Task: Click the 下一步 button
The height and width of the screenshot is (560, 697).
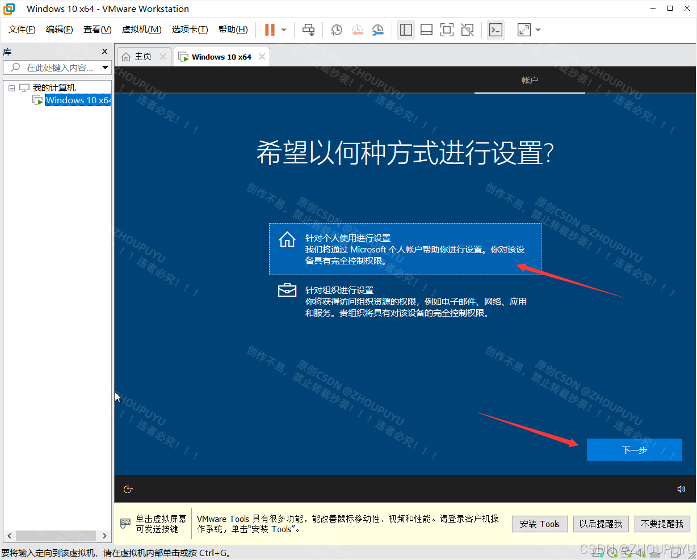Action: (635, 450)
